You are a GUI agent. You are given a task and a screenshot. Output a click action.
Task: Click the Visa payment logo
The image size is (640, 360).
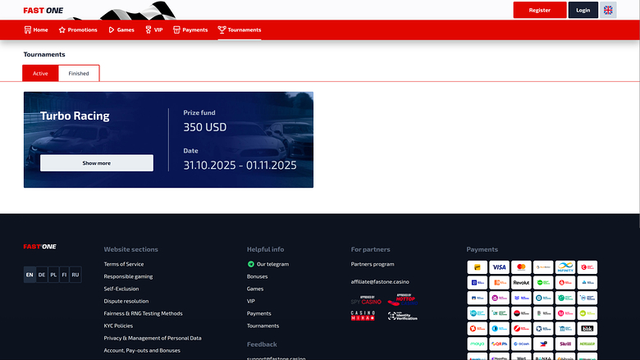(499, 267)
